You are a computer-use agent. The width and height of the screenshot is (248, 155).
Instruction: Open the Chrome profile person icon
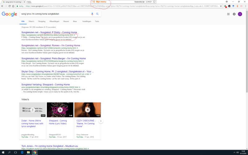click(x=227, y=2)
